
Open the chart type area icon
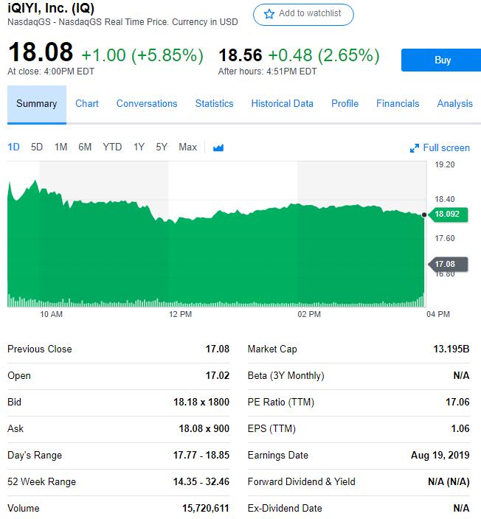(218, 147)
